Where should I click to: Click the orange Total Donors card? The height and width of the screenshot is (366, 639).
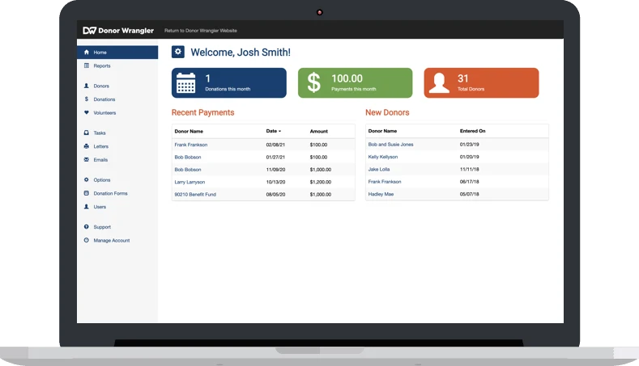pyautogui.click(x=481, y=83)
